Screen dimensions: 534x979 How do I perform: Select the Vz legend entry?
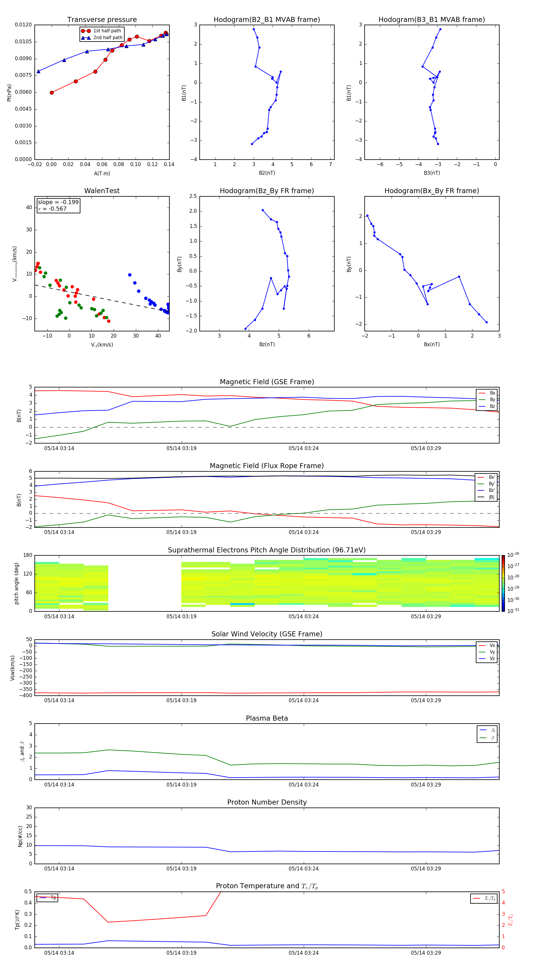point(487,658)
